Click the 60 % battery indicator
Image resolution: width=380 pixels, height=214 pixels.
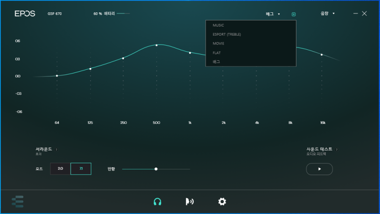tap(112, 14)
